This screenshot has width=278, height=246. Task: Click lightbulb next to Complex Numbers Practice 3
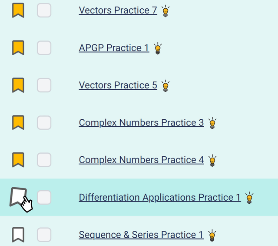tap(212, 123)
